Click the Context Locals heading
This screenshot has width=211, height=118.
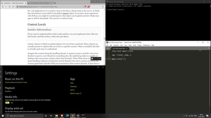coord(37,24)
